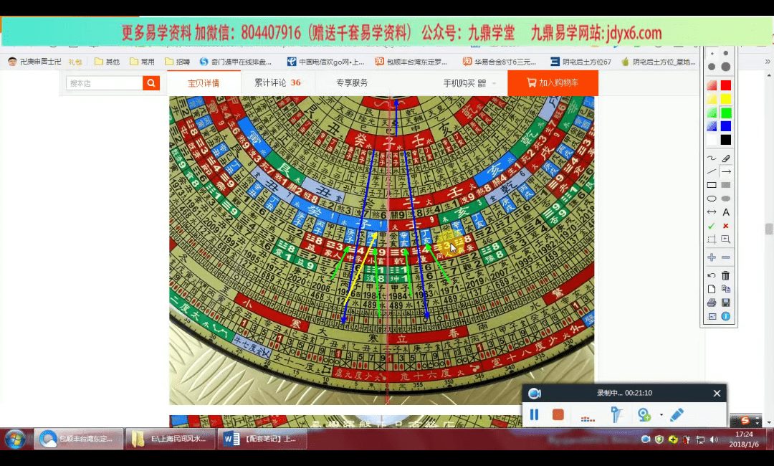Select the hollow rectangle shape tool

(712, 185)
